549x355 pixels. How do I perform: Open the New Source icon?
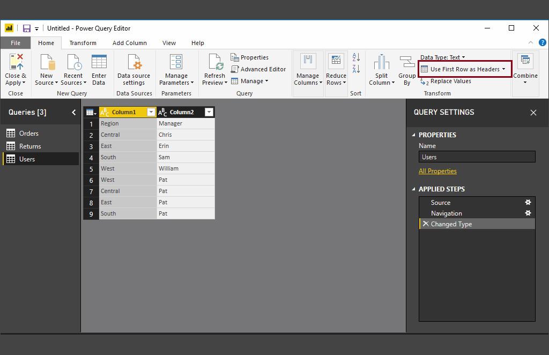tap(47, 63)
